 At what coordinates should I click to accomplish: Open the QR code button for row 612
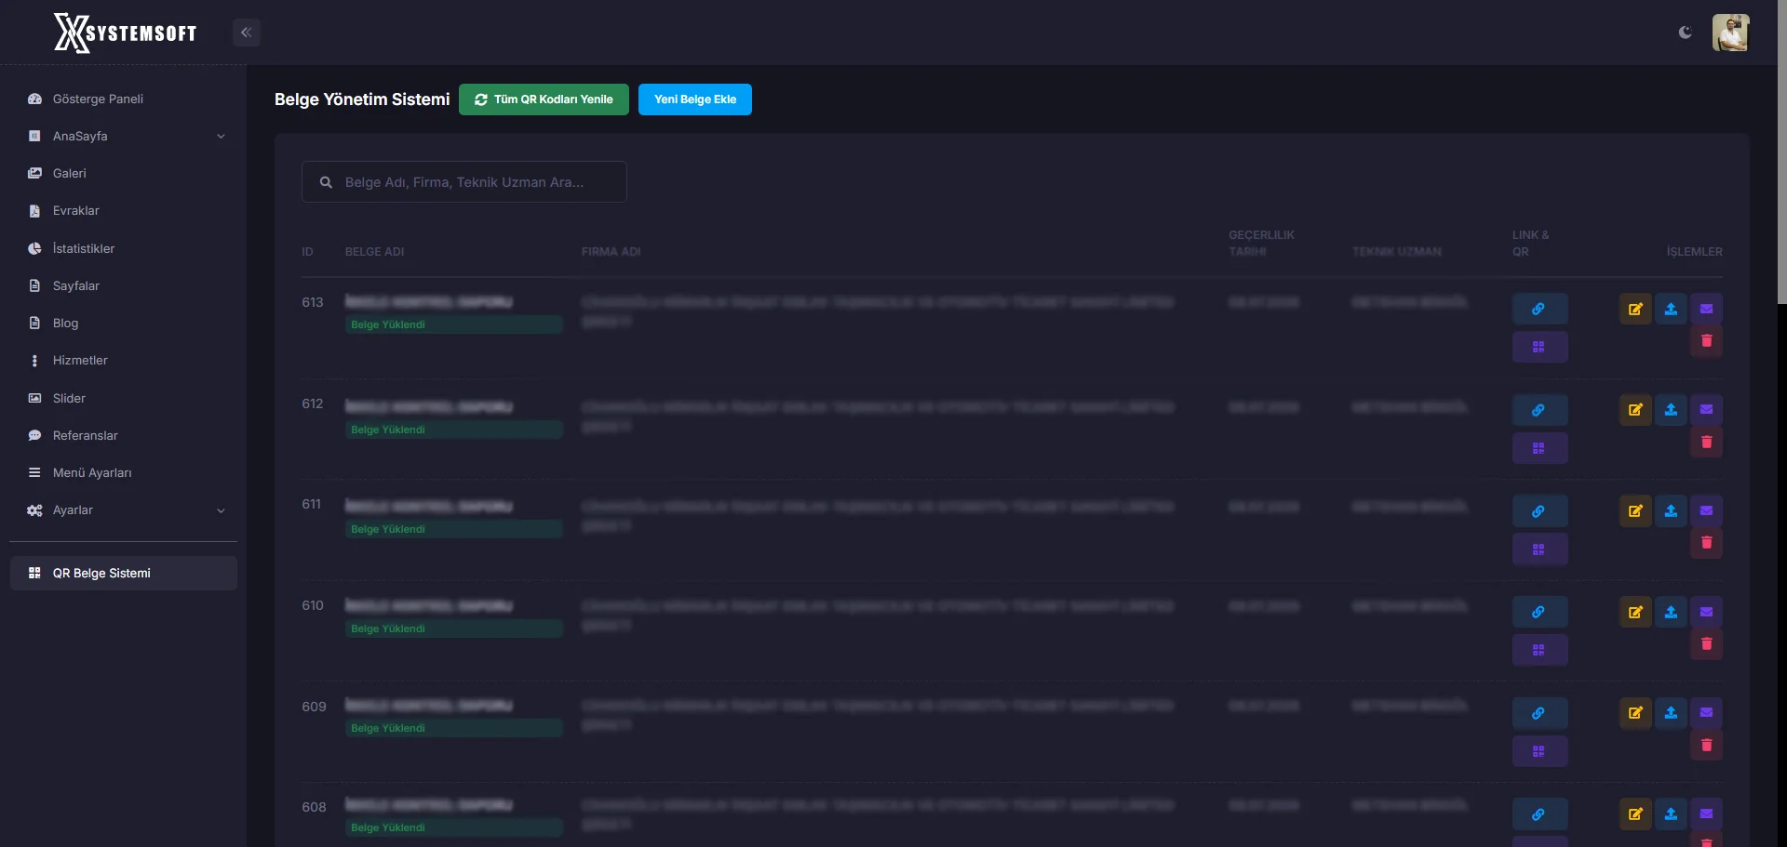1539,448
